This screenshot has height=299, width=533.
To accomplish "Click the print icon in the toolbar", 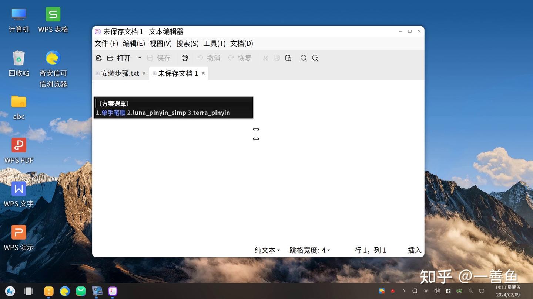I will click(185, 58).
